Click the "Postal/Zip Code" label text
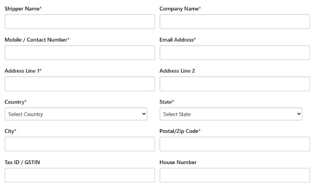 pyautogui.click(x=179, y=131)
